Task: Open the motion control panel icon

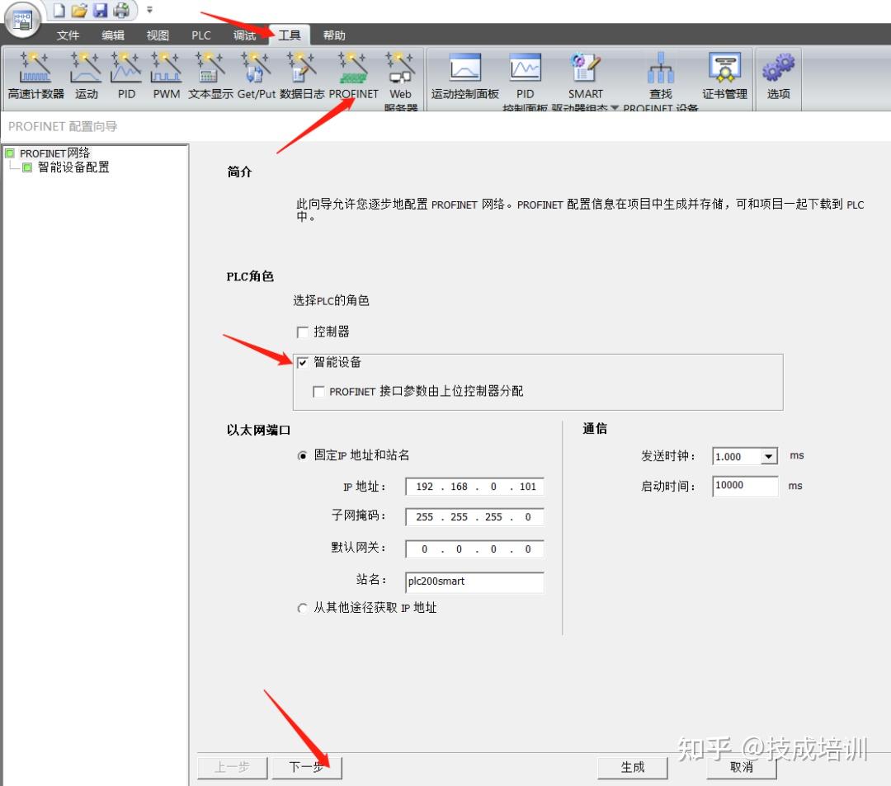Action: [x=464, y=76]
